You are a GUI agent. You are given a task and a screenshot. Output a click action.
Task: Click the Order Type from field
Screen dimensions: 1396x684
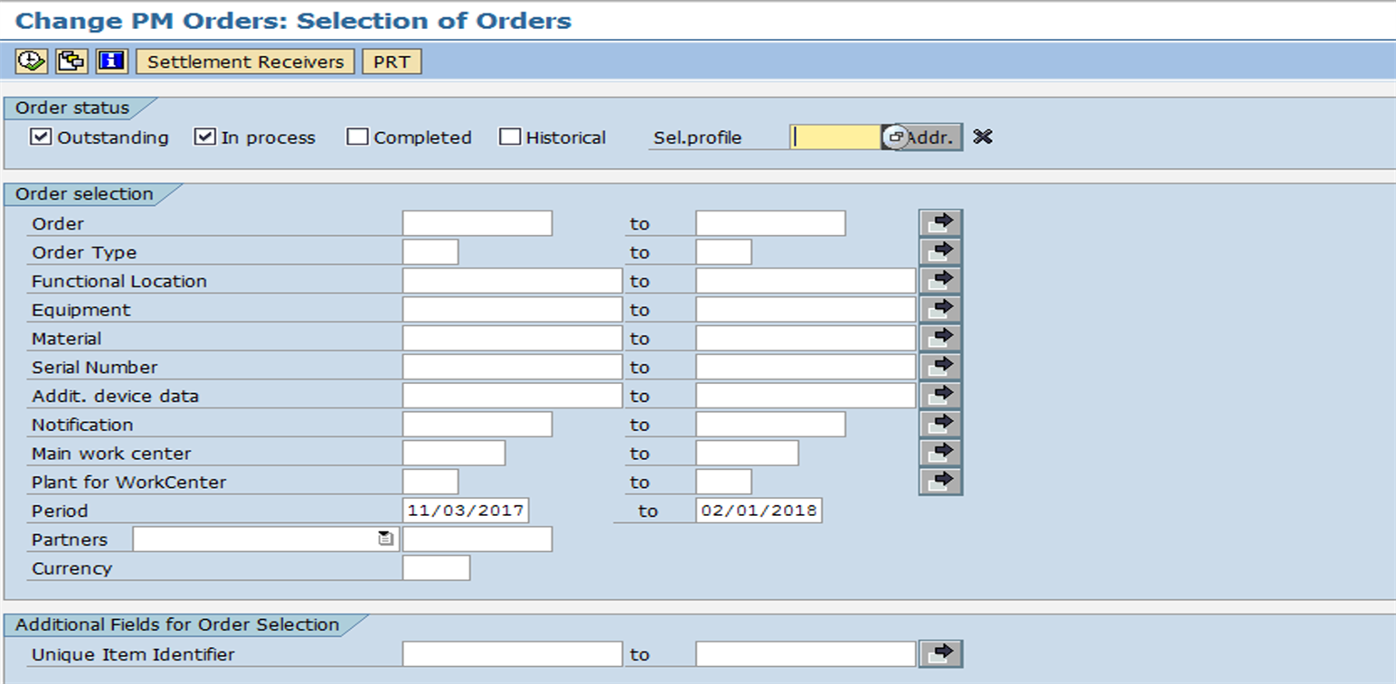pyautogui.click(x=430, y=252)
